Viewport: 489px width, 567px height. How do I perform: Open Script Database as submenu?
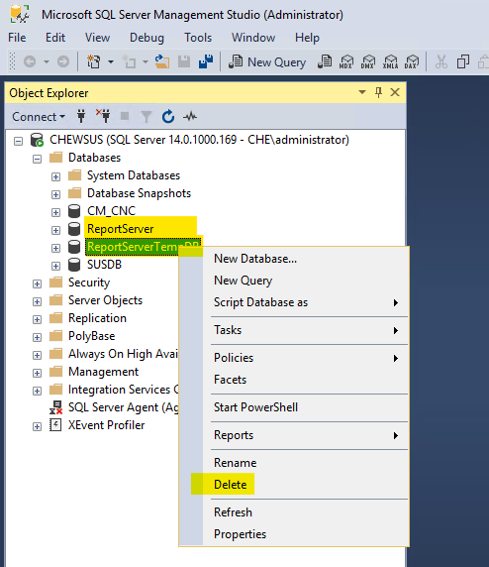[260, 302]
